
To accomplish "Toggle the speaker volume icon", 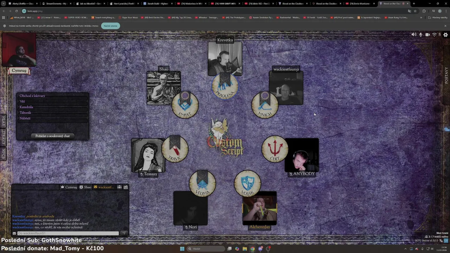I will (414, 34).
